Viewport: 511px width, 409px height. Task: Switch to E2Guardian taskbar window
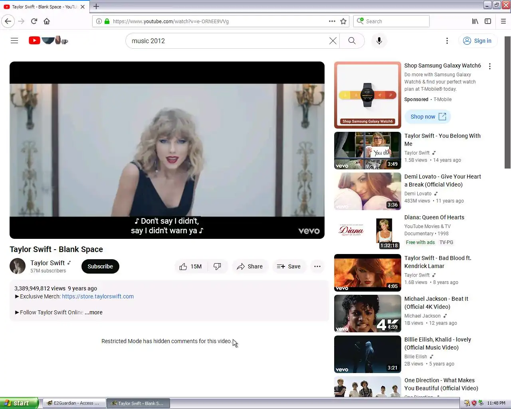pyautogui.click(x=74, y=403)
